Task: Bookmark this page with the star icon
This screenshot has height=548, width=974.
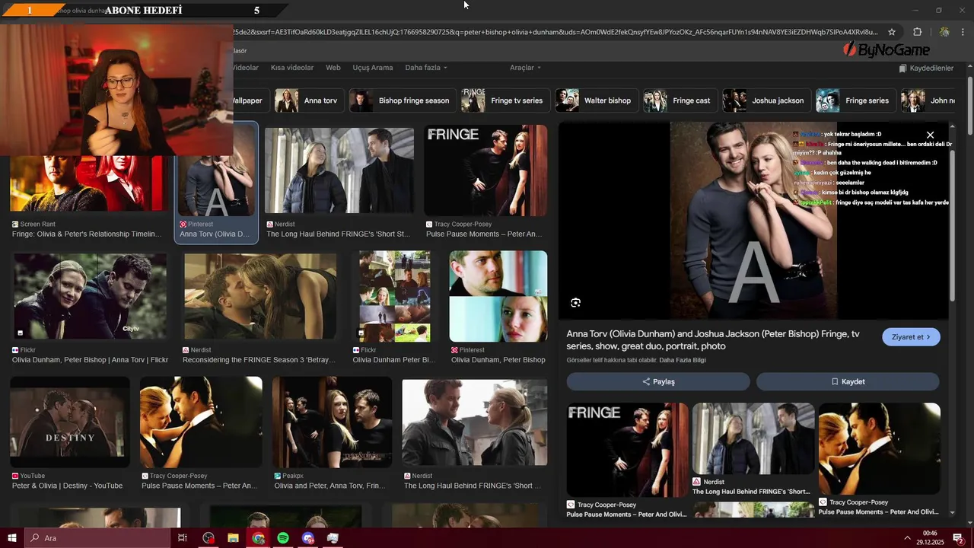Action: [x=892, y=32]
